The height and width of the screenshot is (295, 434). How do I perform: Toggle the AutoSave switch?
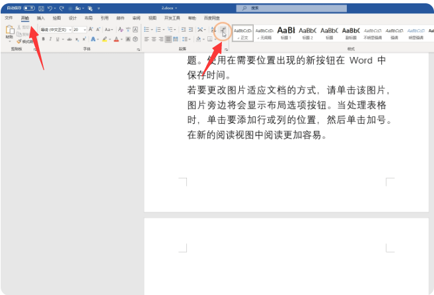point(28,7)
